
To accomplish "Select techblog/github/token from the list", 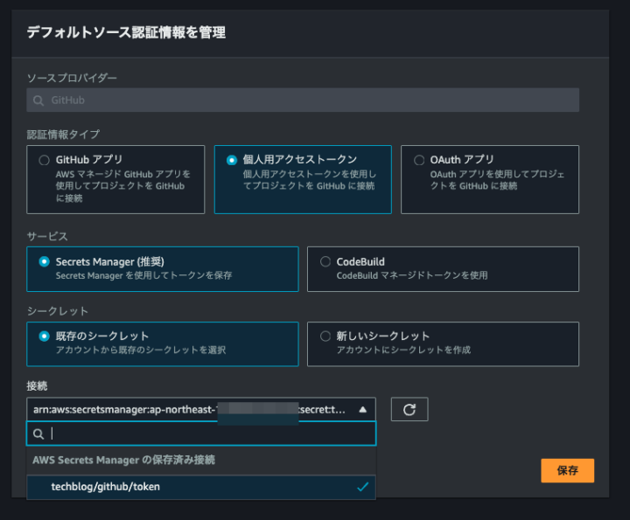I will tap(105, 487).
